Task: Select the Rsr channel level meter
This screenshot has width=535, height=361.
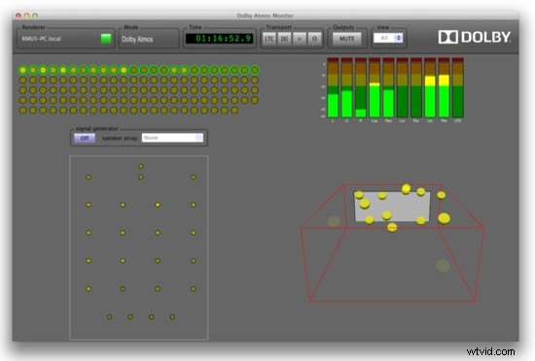Action: point(416,87)
